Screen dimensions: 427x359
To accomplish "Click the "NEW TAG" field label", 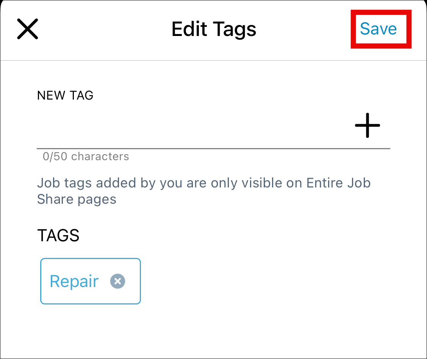I will pyautogui.click(x=65, y=95).
